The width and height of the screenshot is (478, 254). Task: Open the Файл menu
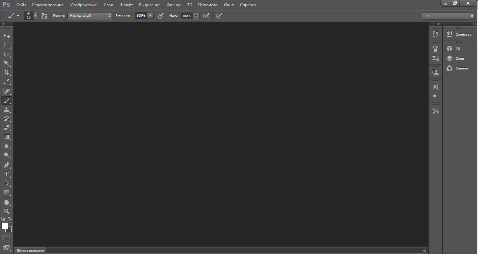(21, 5)
